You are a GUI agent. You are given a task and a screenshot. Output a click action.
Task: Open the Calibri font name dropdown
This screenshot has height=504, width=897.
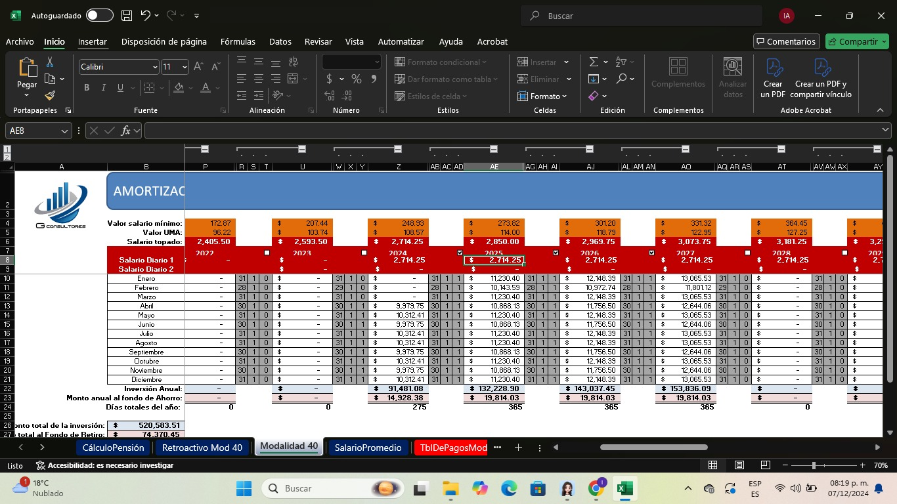tap(155, 67)
